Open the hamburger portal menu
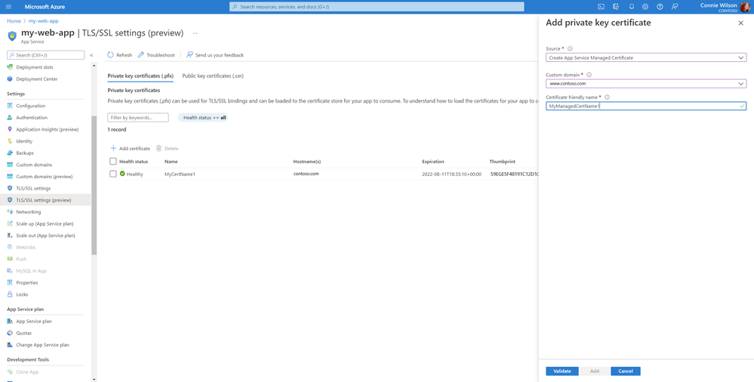754x382 pixels. 8,7
